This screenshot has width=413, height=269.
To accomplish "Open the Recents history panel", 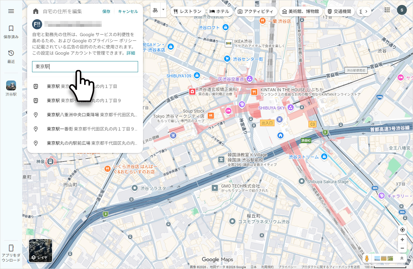I will coord(11,56).
